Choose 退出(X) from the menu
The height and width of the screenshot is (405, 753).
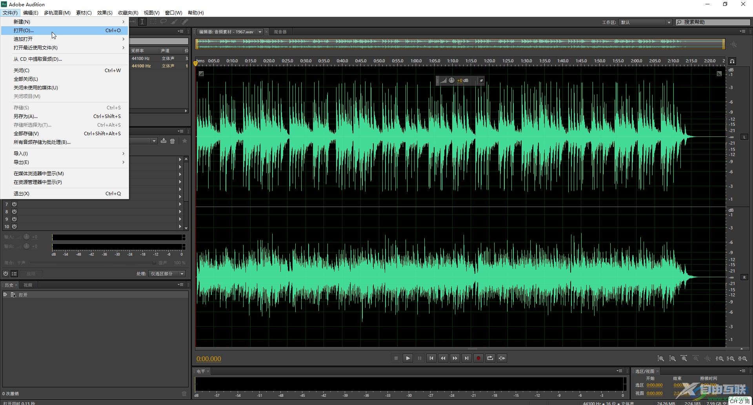tap(65, 193)
